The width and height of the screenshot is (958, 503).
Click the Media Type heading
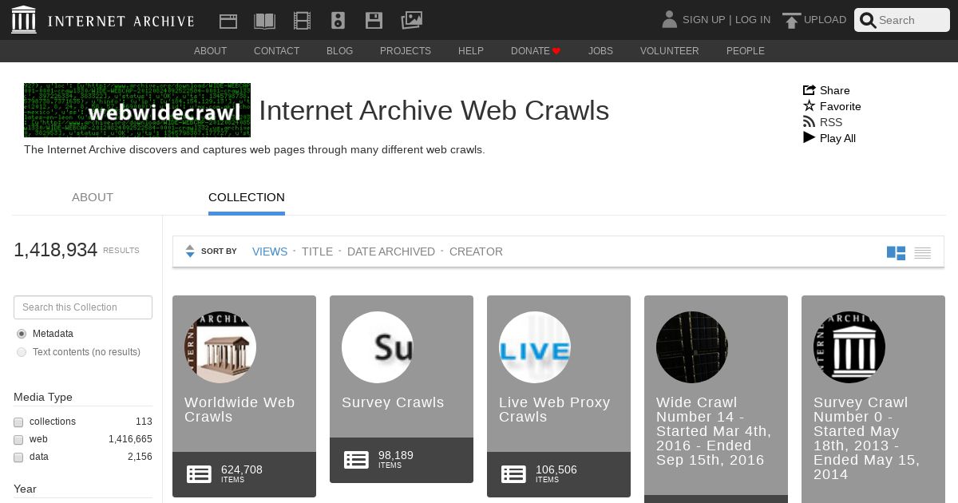point(43,397)
